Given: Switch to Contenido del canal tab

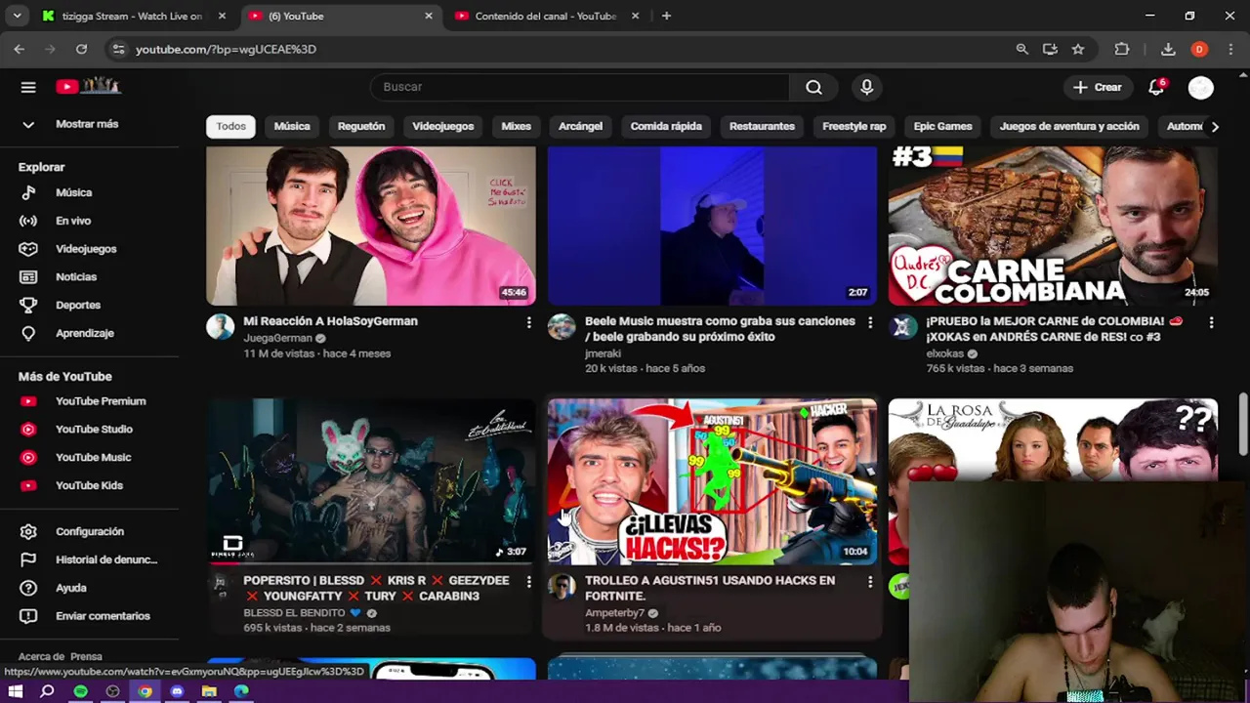Looking at the screenshot, I should (545, 16).
